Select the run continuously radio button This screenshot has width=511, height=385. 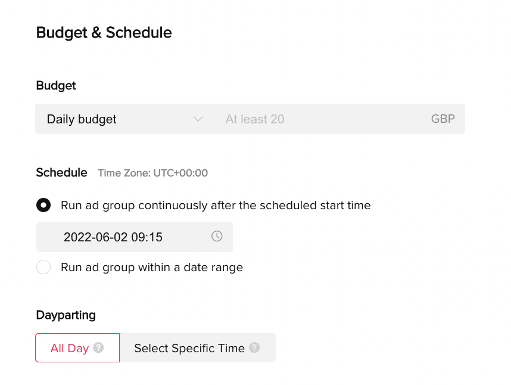point(43,206)
